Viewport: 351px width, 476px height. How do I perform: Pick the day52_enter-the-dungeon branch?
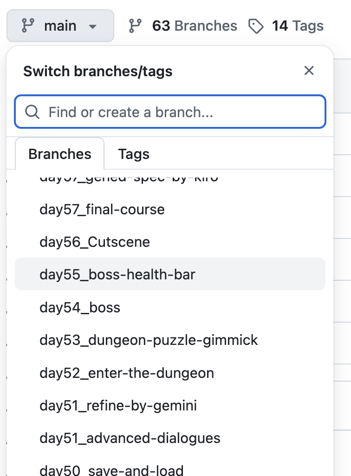[127, 373]
